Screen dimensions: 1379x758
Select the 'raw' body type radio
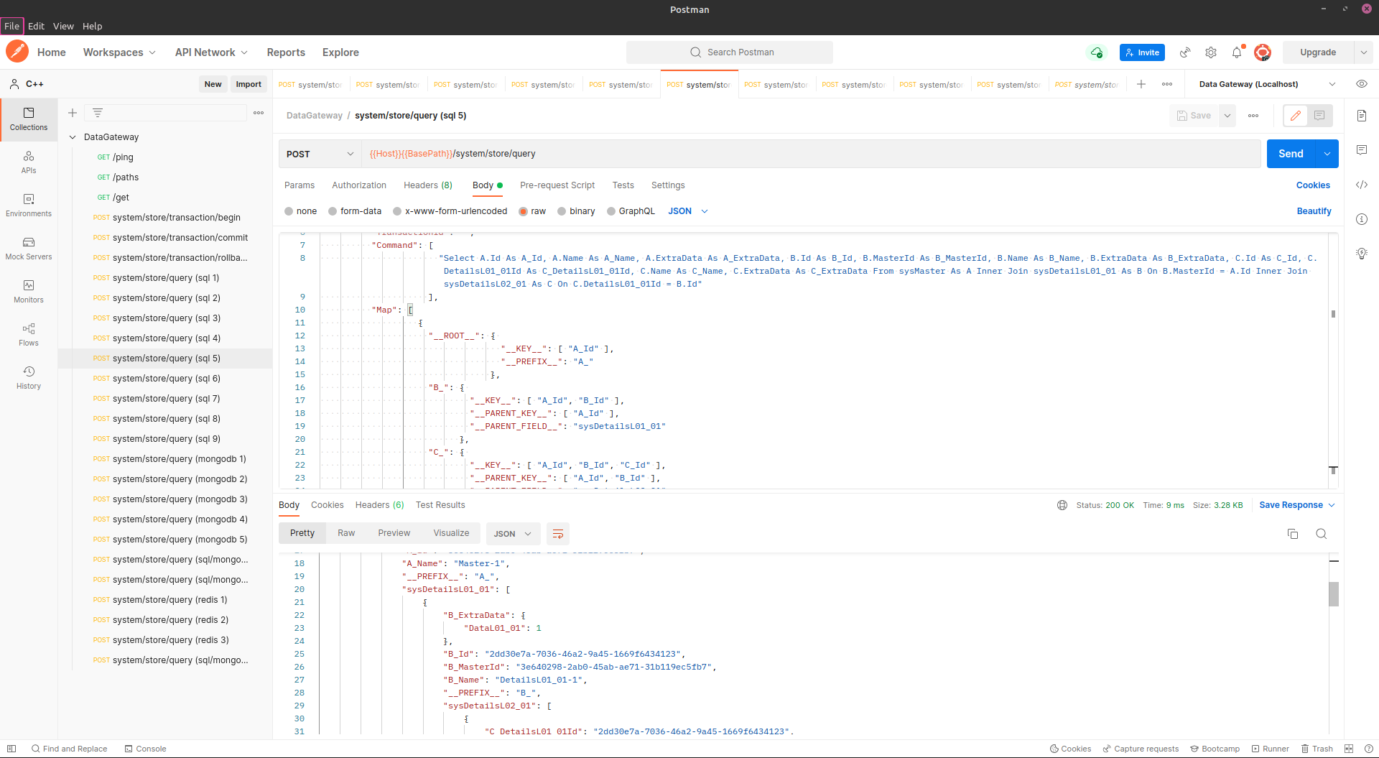(523, 211)
